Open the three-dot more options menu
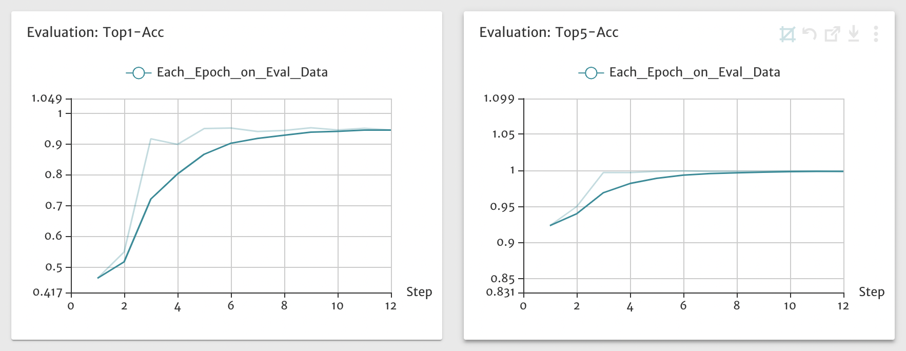Viewport: 906px width, 351px height. tap(876, 34)
